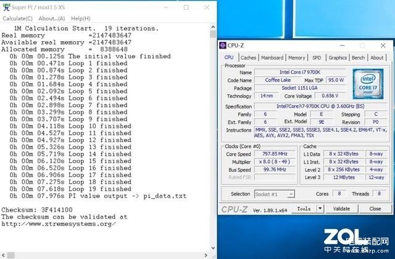Click the Stepping value 'C'
Viewport: 395px width, 259px height.
point(376,114)
